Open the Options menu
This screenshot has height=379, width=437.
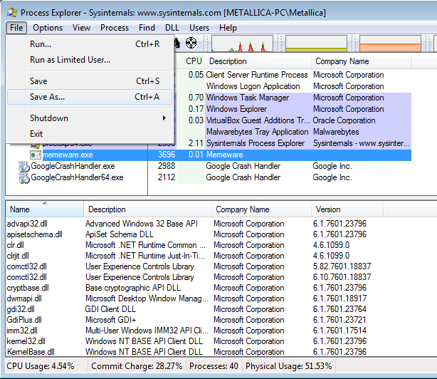coord(48,28)
